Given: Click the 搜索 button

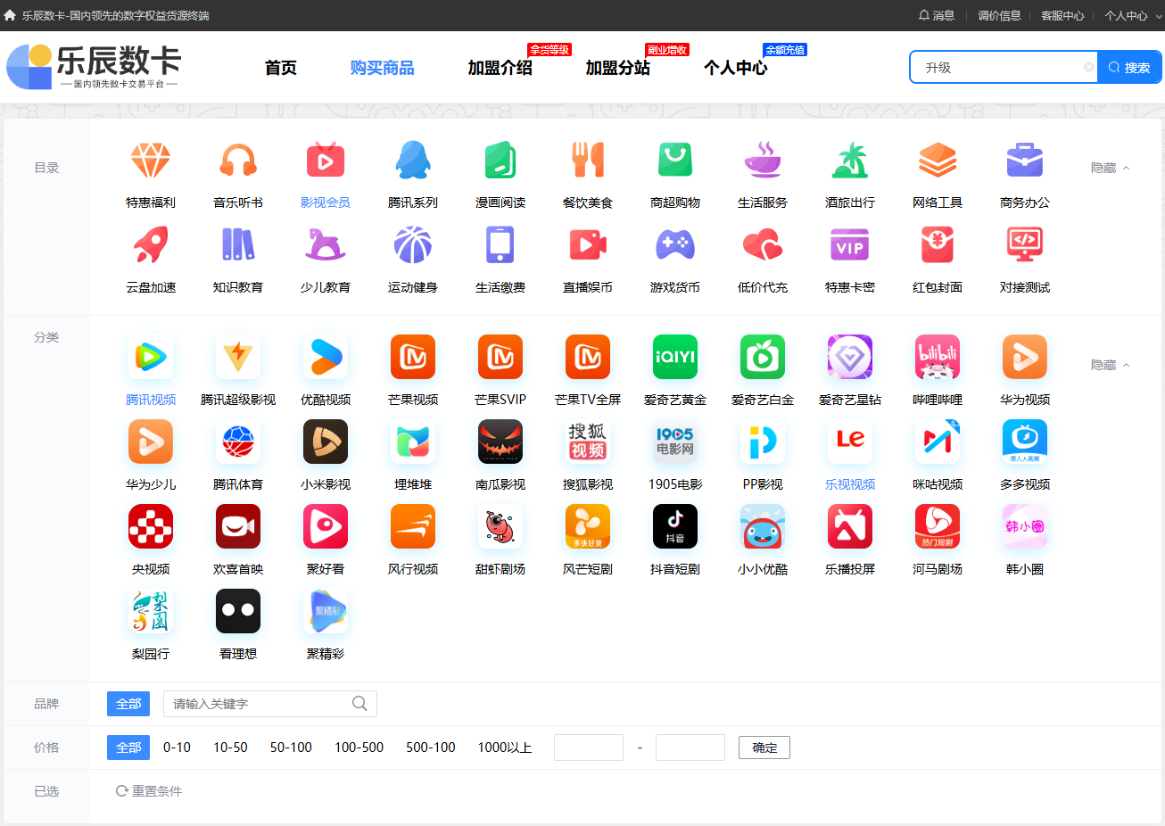Looking at the screenshot, I should [1129, 67].
